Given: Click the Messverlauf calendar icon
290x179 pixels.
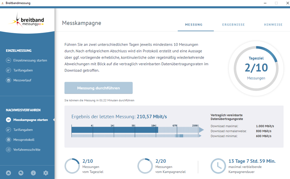Looking at the screenshot, I should click(8, 80).
